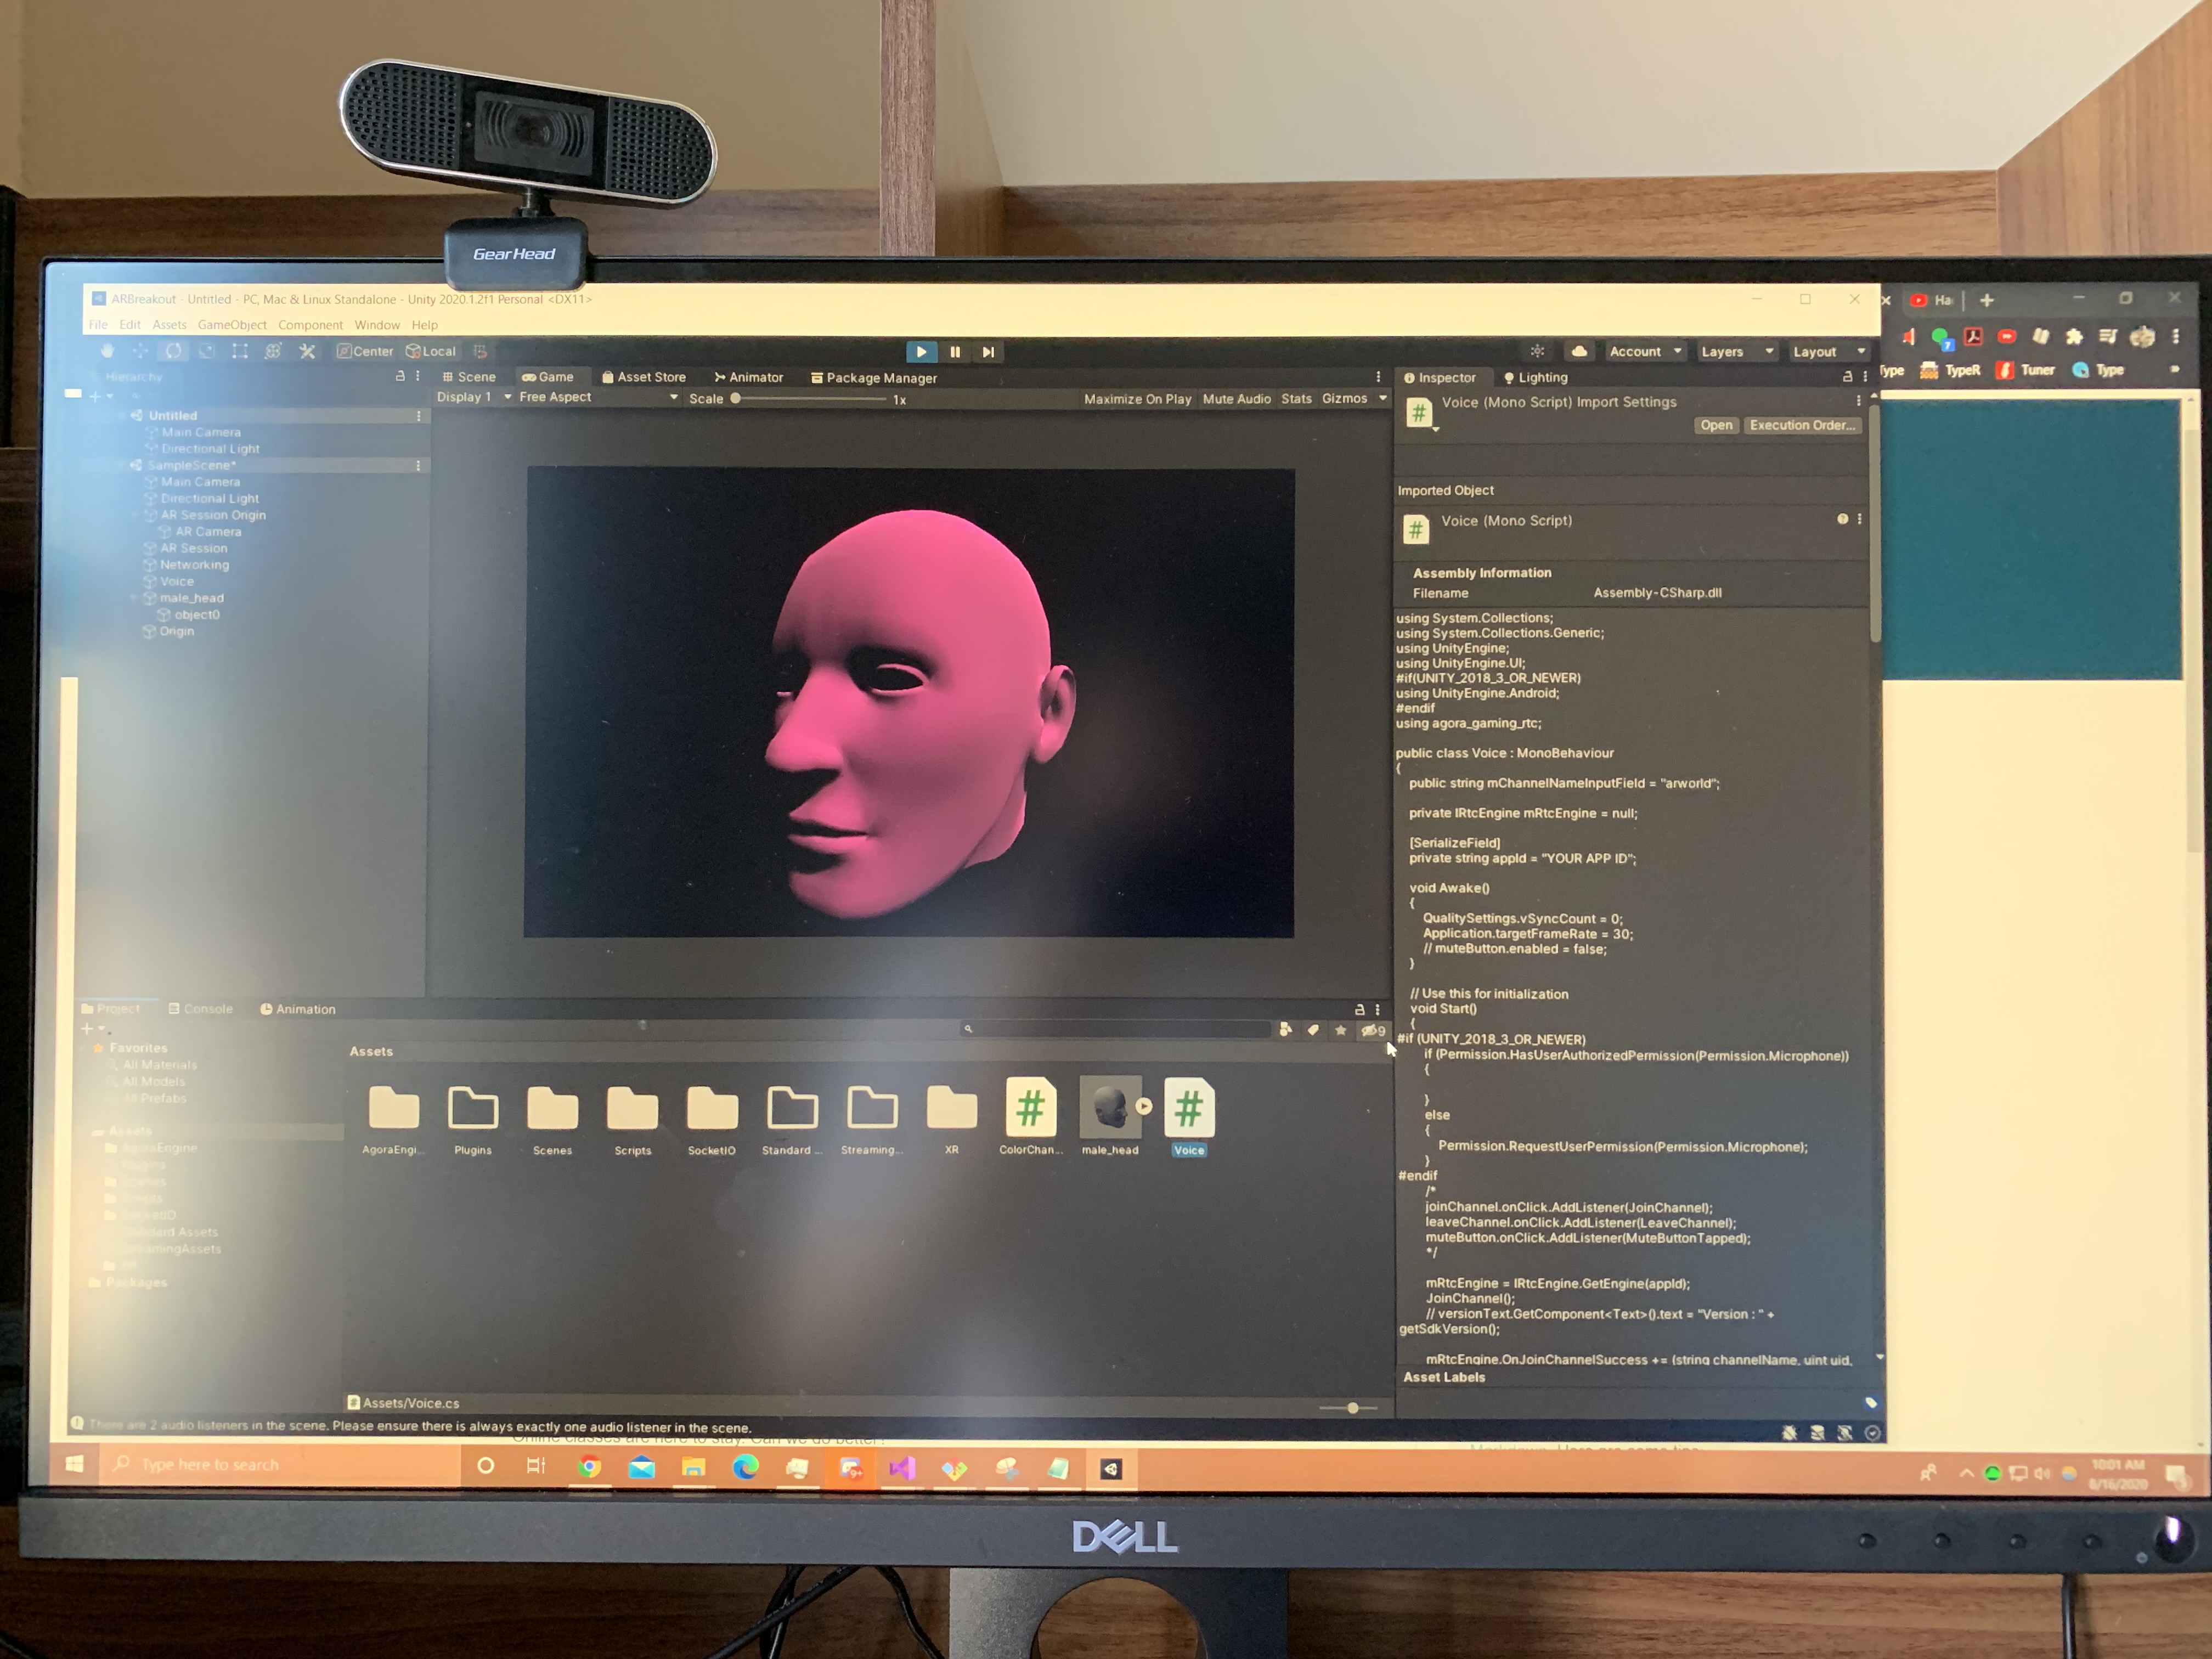Screen dimensions: 2212x1659
Task: Toggle Mute Audio in Game view
Action: [1236, 399]
